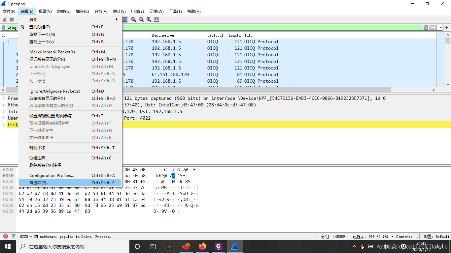The image size is (451, 253).
Task: Click the QQ penguin tray icon
Action: click(x=362, y=246)
